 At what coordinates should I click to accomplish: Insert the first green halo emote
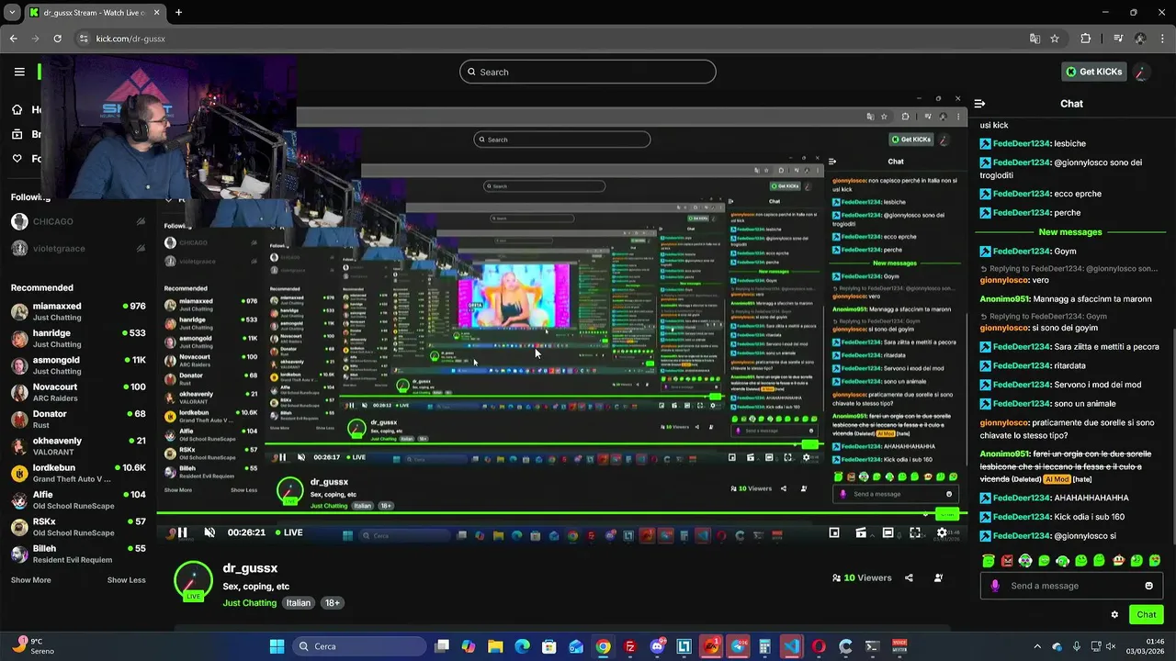pyautogui.click(x=989, y=560)
